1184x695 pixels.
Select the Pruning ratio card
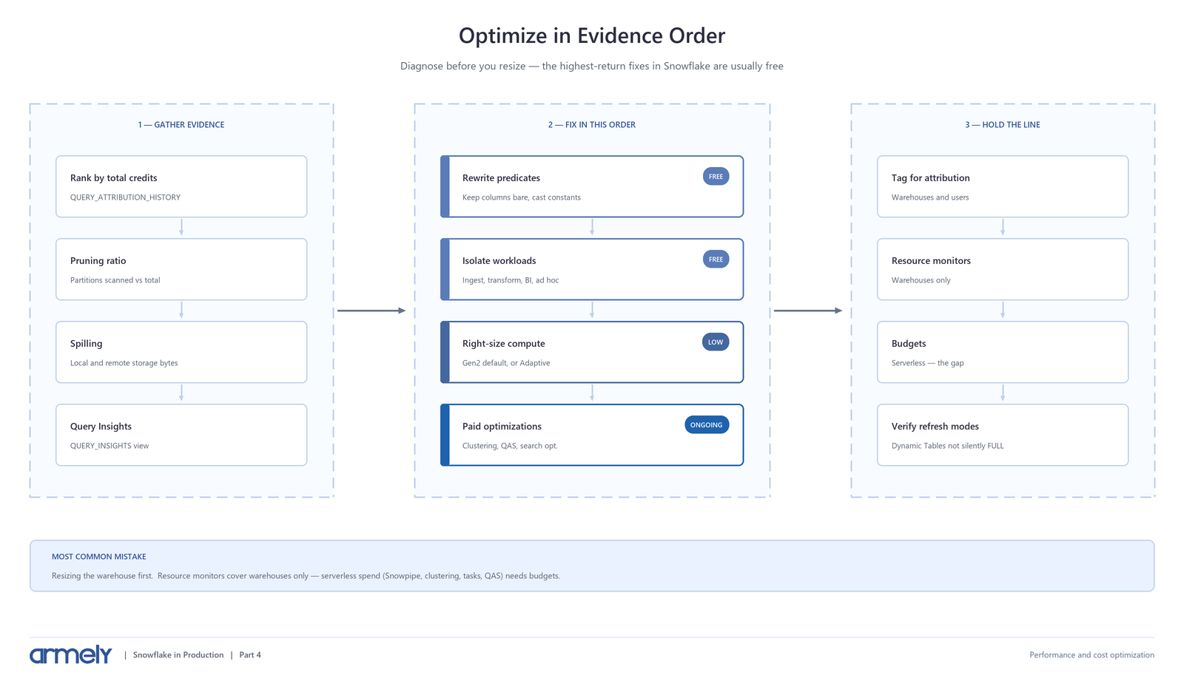(x=181, y=269)
